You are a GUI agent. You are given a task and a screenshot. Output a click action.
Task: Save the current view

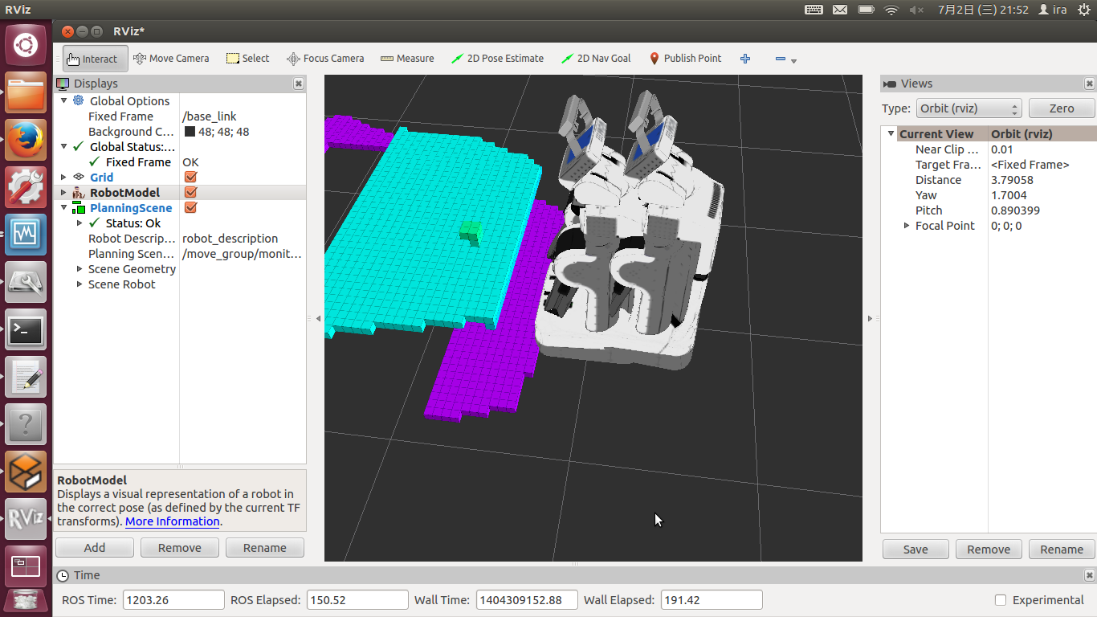(916, 550)
